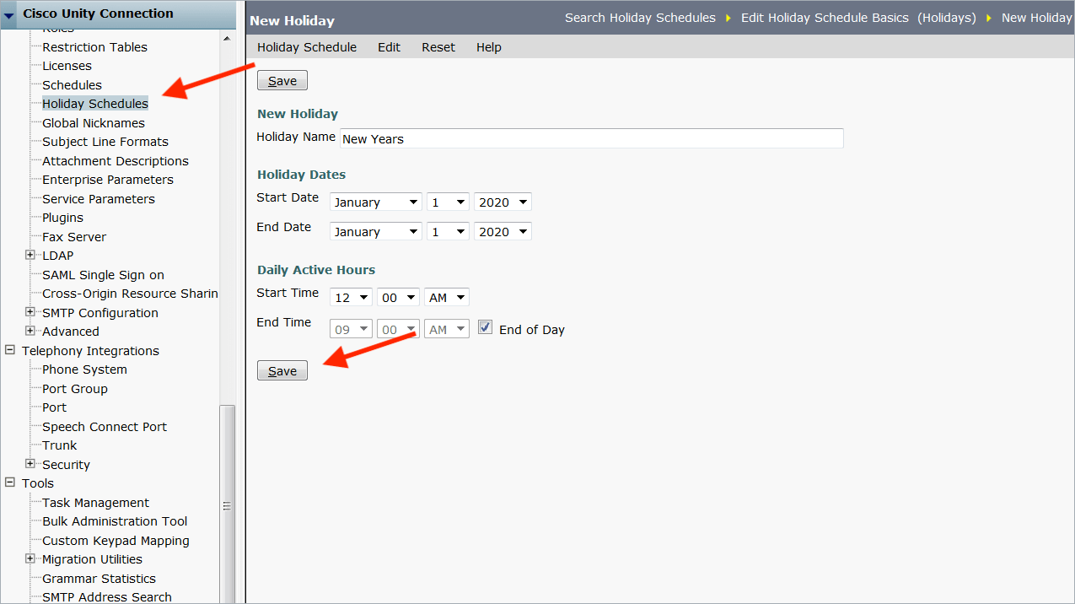This screenshot has width=1075, height=604.
Task: Click the navigation panel vertical scrollbar thumb
Action: 227,504
